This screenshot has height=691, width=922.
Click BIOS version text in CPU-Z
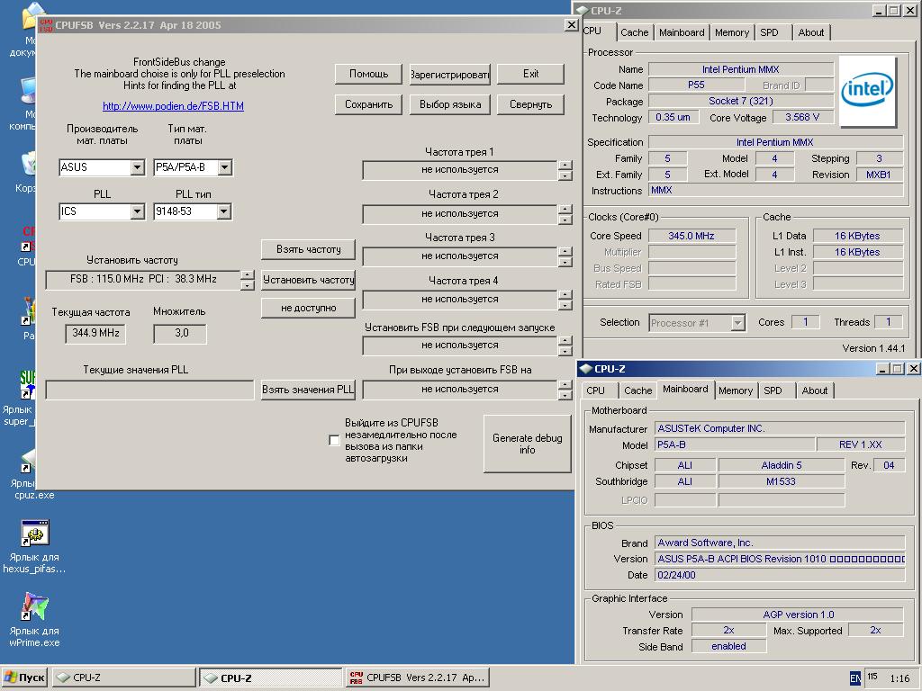(x=781, y=559)
